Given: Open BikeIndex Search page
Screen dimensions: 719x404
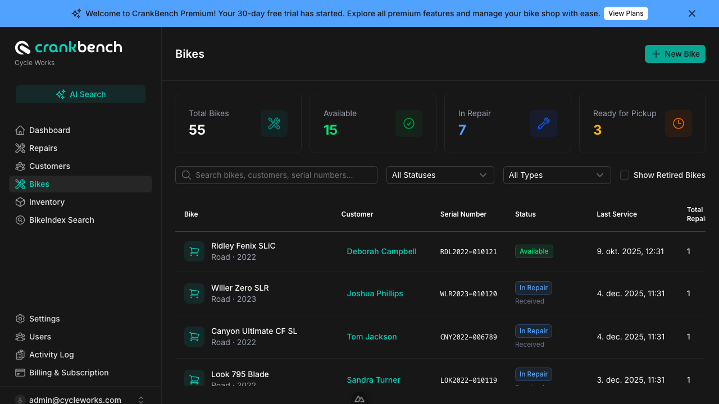Looking at the screenshot, I should (x=61, y=220).
